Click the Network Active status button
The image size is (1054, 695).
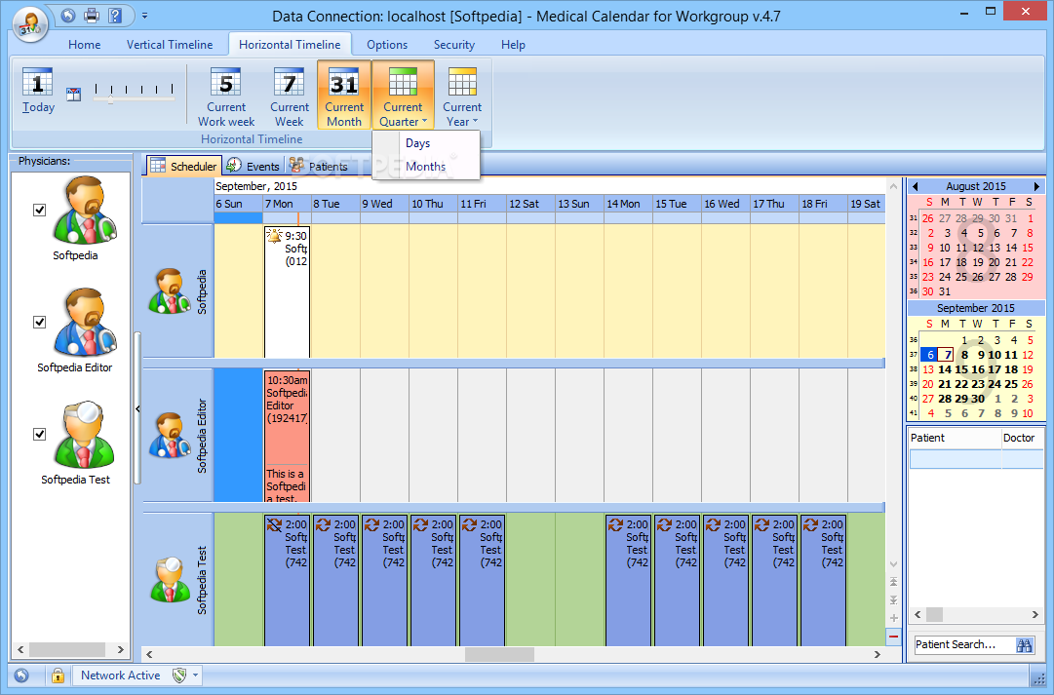120,676
